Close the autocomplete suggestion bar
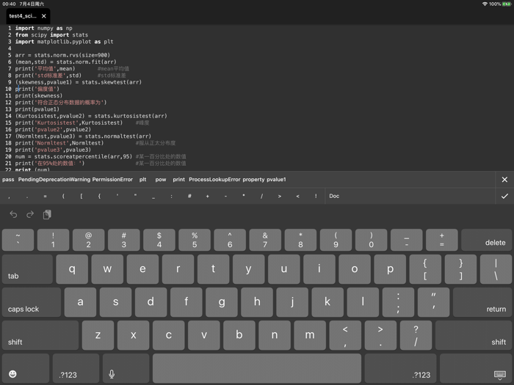The image size is (514, 385). tap(504, 180)
